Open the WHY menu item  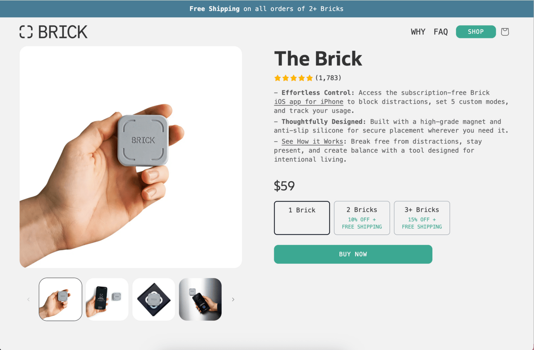[x=418, y=32]
